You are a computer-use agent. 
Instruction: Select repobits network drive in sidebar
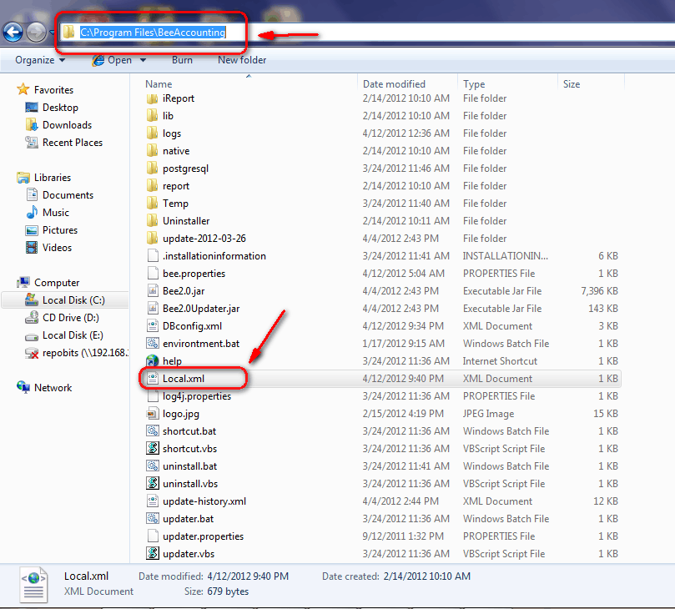[x=85, y=353]
